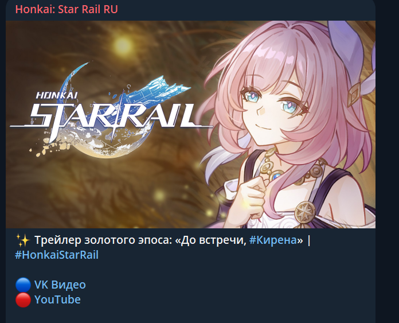
Task: Select the #HonkaiStarRail hashtag
Action: click(57, 255)
